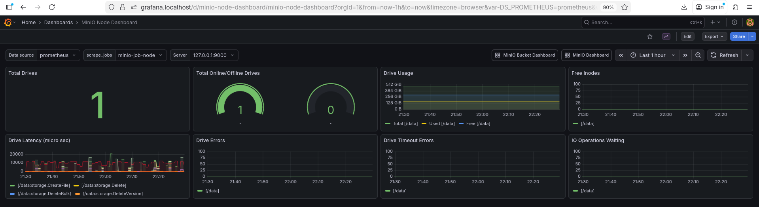The width and height of the screenshot is (759, 207).
Task: Click the browser back arrow
Action: (x=23, y=7)
